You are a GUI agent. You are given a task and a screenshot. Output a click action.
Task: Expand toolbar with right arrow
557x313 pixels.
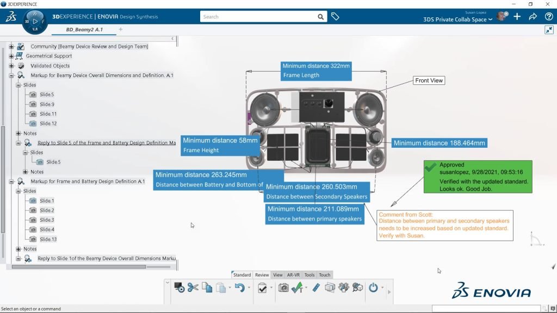(x=389, y=292)
